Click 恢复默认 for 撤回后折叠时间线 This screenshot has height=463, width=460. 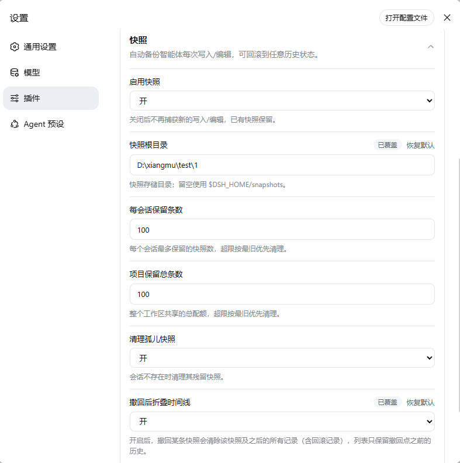pyautogui.click(x=420, y=402)
